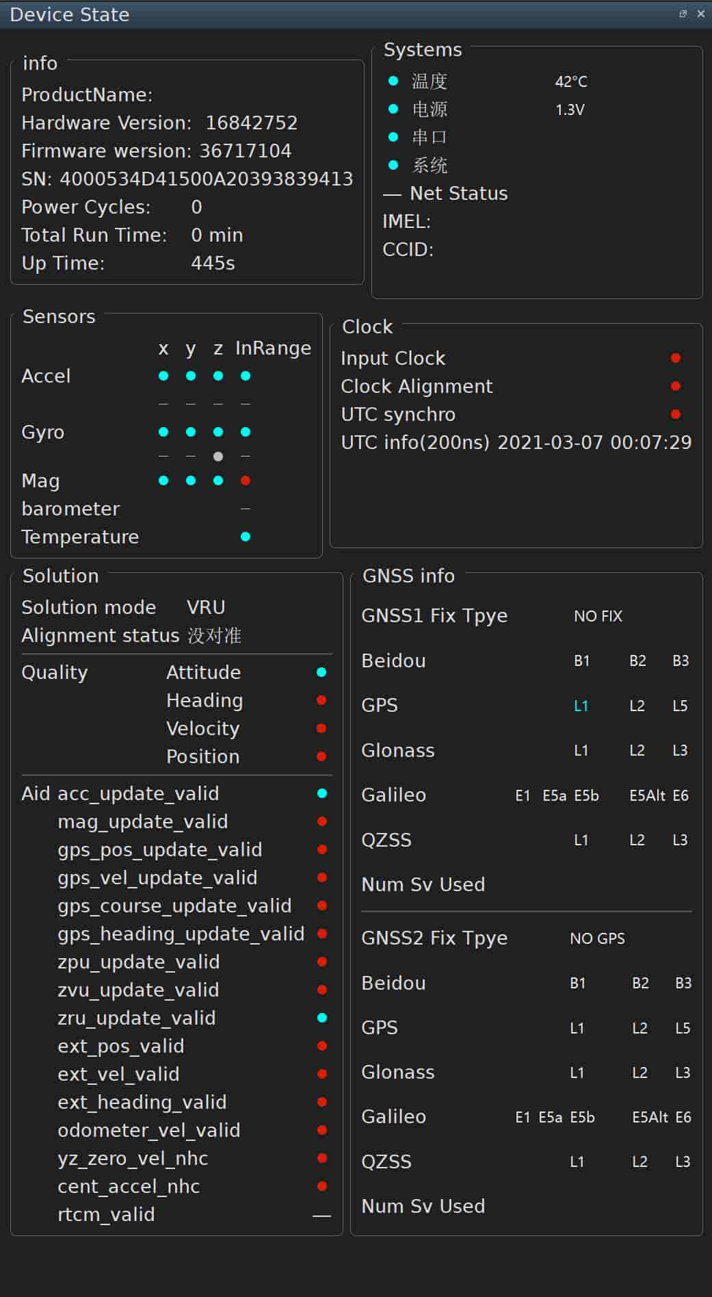
Task: Click the highlighted GPS L1 band label
Action: 581,706
